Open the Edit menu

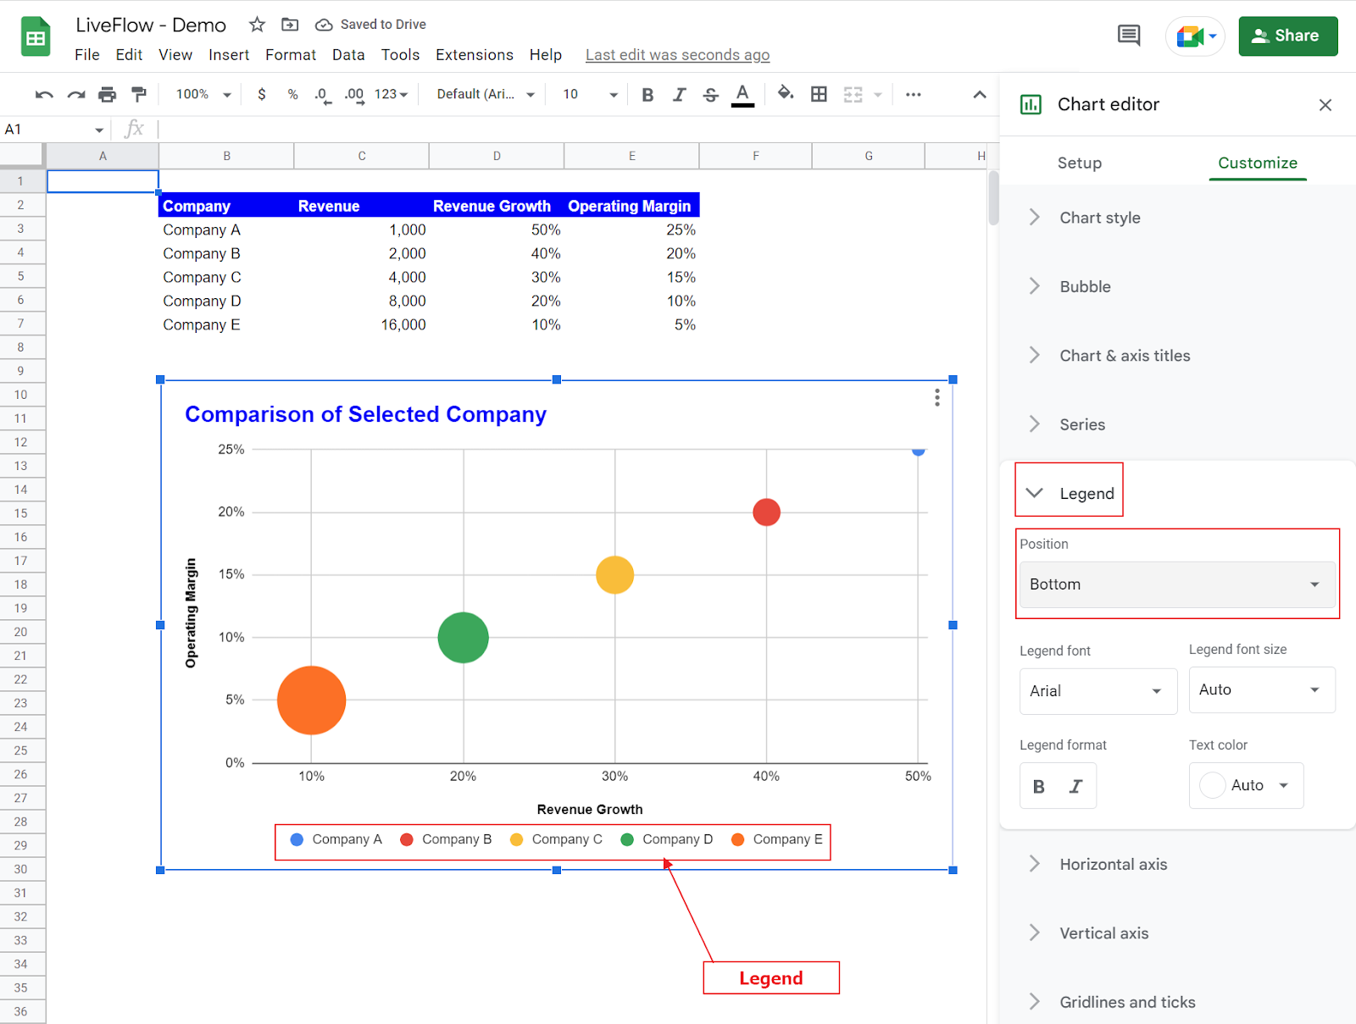[129, 55]
